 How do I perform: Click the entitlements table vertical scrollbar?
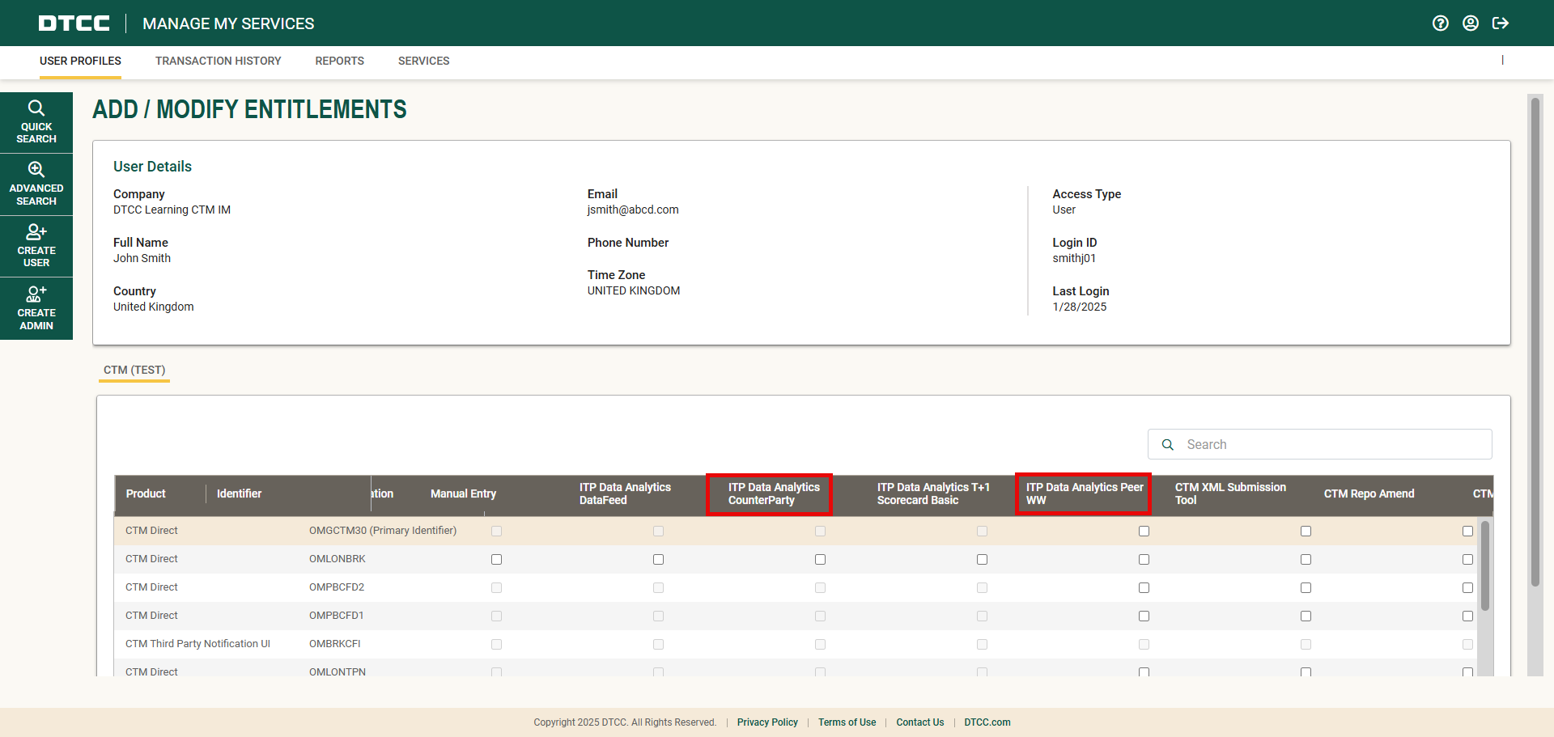pyautogui.click(x=1484, y=566)
